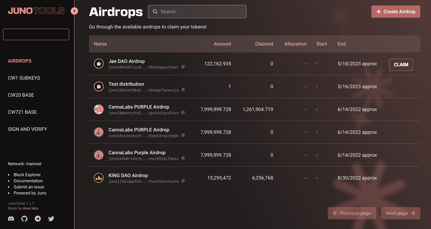Open the Airdrops sidebar section
Screen dimensions: 431x229
coord(20,61)
